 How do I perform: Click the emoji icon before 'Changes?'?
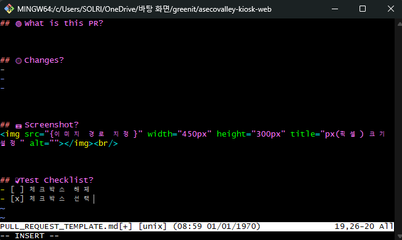18,61
